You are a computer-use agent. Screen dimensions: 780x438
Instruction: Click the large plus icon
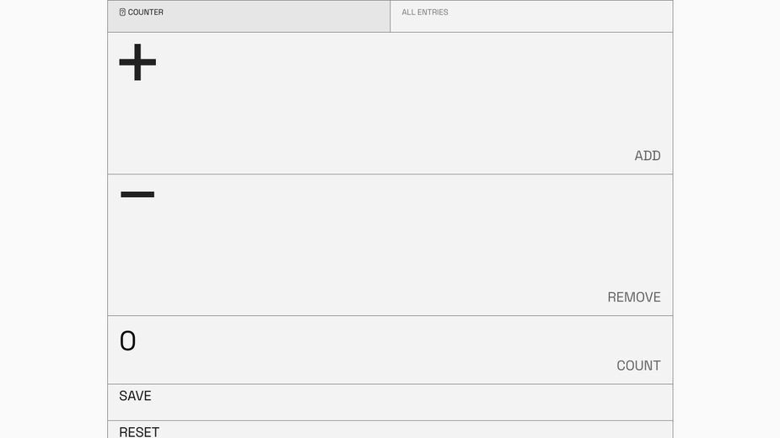[x=137, y=62]
